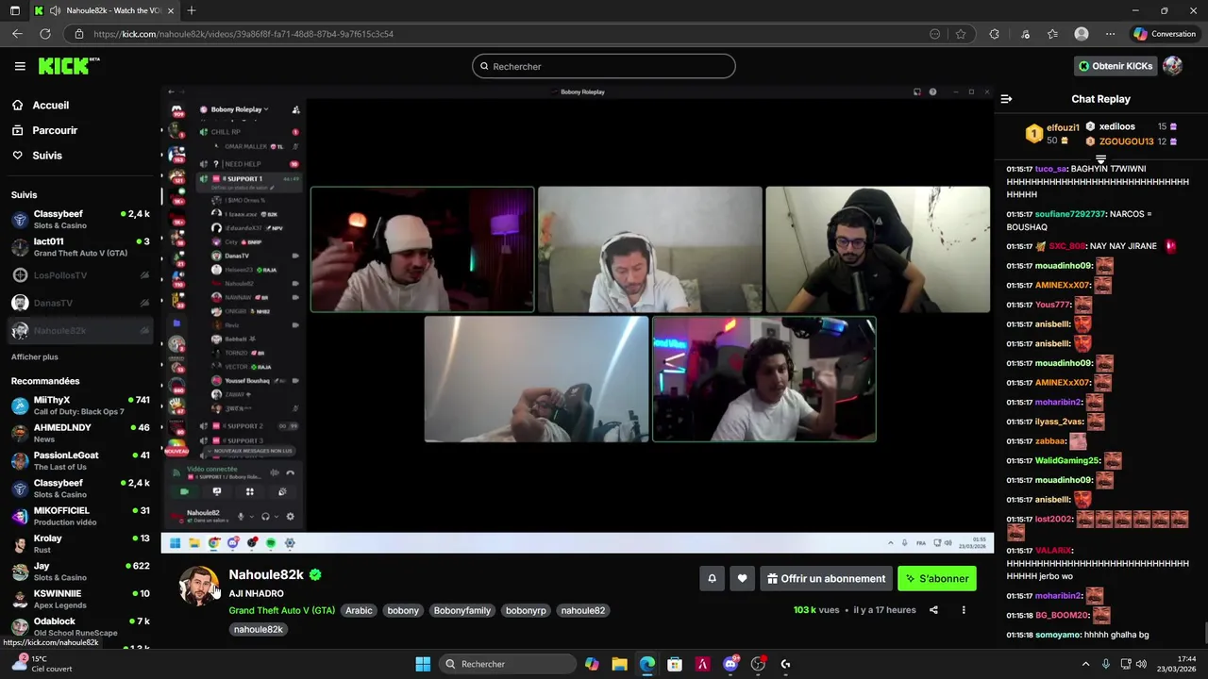Click chat username somoyamo
Screen dimensions: 1208x679
(1057, 635)
